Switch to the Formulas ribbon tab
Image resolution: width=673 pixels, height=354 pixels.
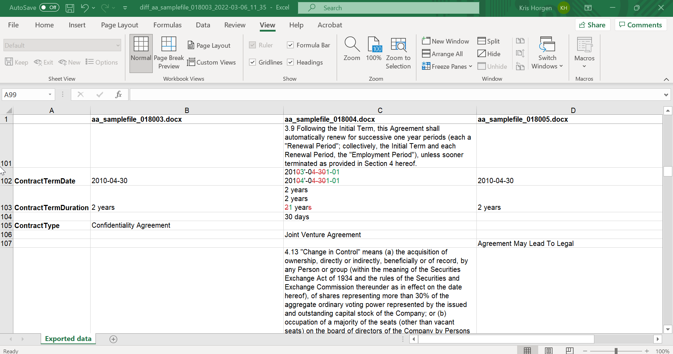click(x=167, y=25)
